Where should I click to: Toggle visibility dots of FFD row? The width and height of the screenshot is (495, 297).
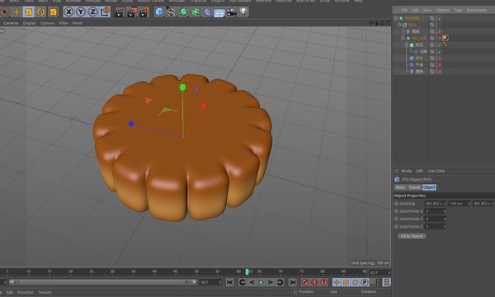[x=436, y=58]
